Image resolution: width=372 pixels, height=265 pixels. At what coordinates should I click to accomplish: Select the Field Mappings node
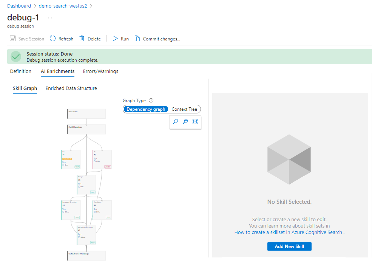86,129
